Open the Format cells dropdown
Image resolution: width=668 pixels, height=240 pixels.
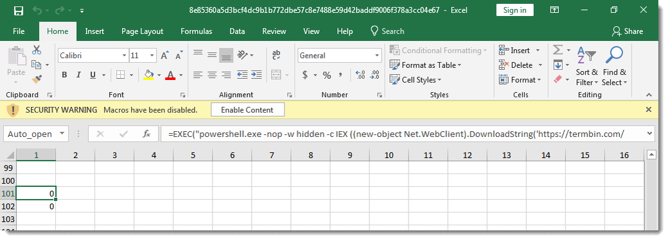click(520, 79)
